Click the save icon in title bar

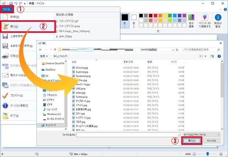click(10, 3)
